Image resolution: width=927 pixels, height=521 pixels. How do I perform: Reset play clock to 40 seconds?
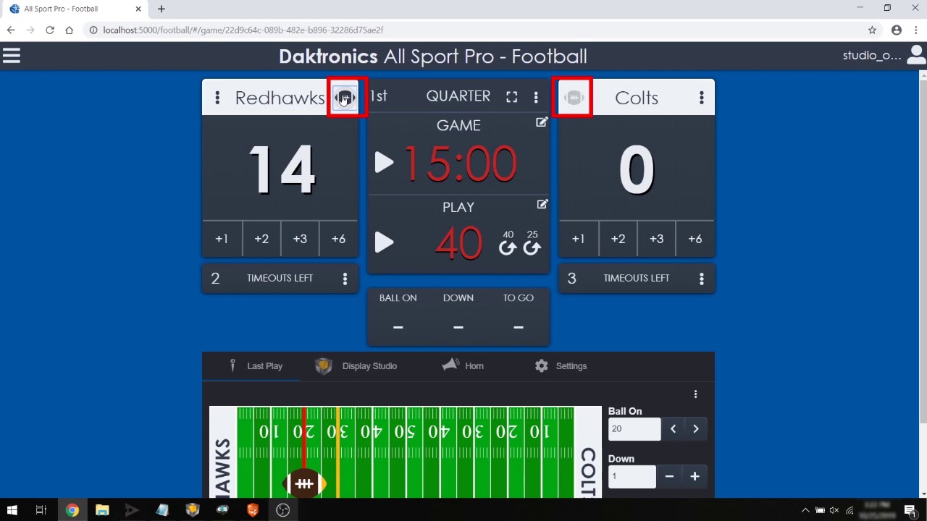(x=508, y=243)
